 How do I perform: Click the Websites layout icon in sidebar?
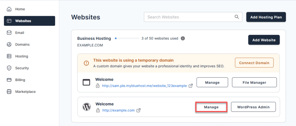tap(9, 21)
